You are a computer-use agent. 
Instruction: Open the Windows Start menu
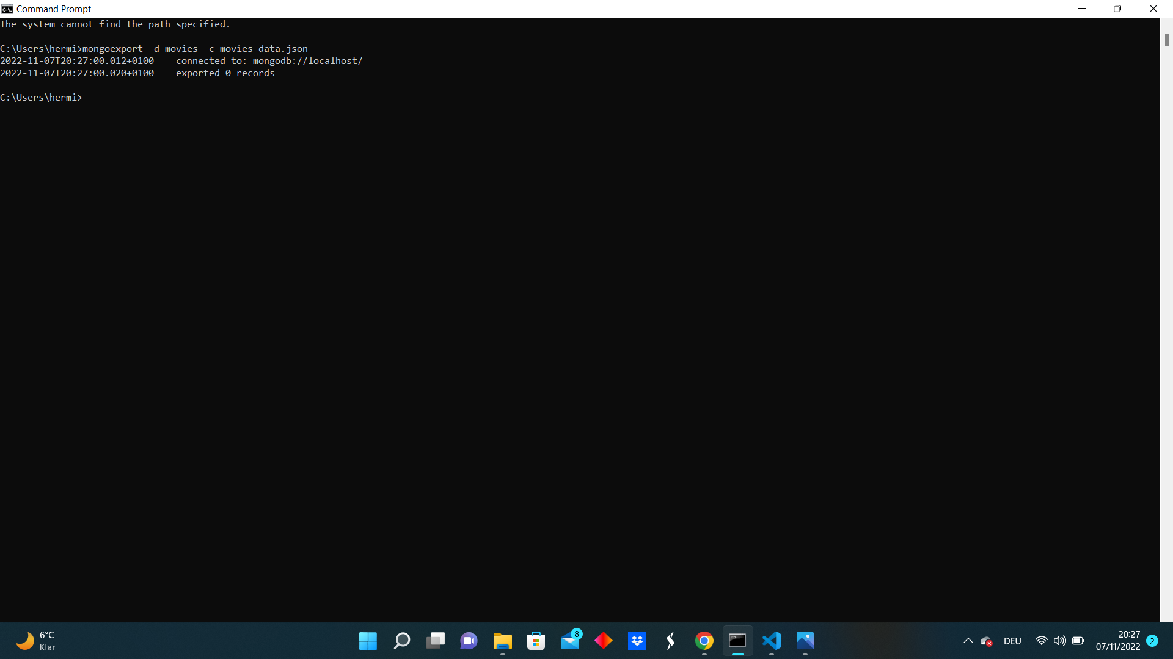[x=368, y=641]
